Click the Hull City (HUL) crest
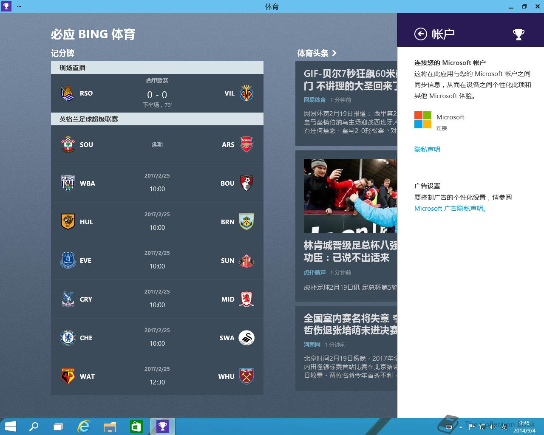The image size is (544, 435). point(68,222)
